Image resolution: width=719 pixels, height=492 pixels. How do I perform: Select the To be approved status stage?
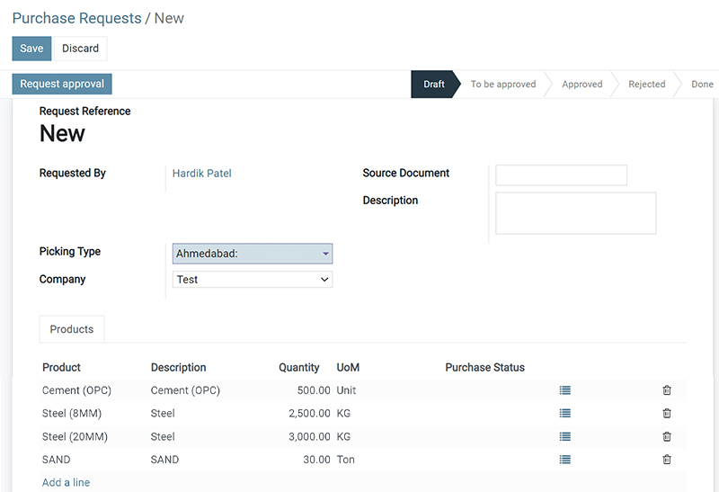pyautogui.click(x=503, y=84)
